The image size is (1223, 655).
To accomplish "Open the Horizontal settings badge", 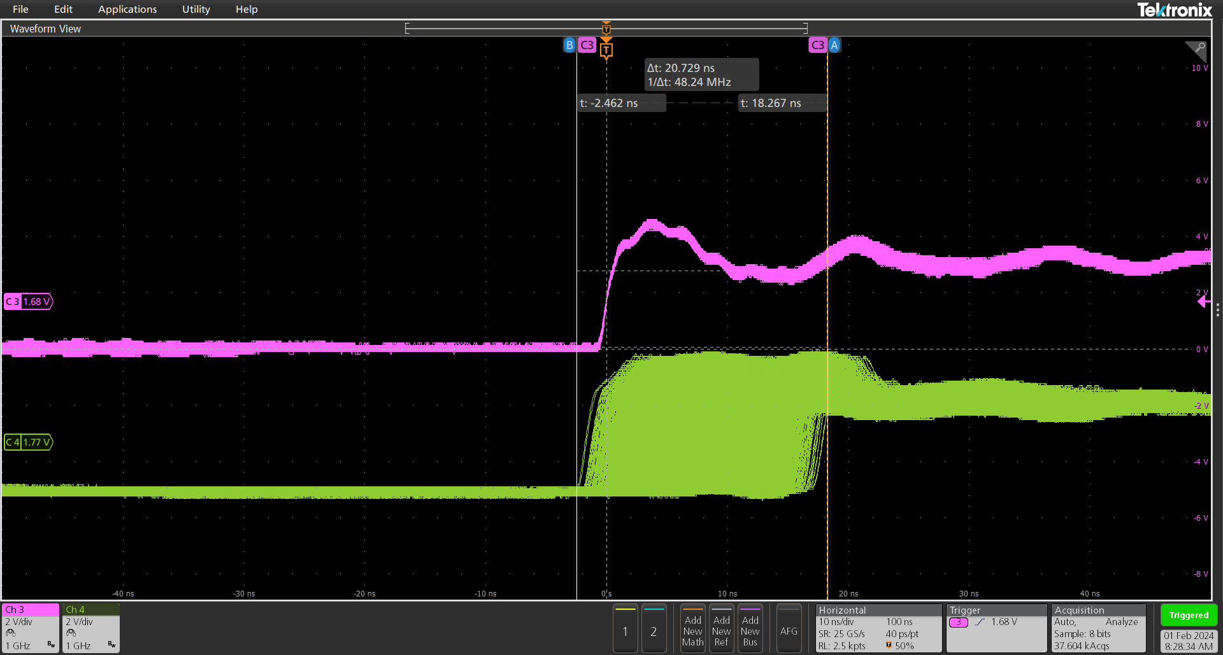I will coord(878,628).
